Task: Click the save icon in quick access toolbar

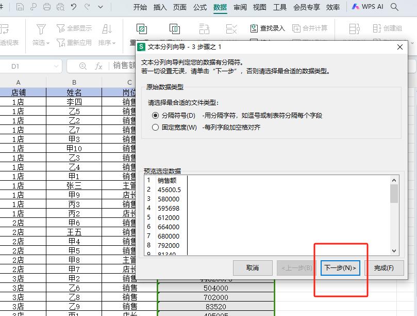Action: [20, 7]
